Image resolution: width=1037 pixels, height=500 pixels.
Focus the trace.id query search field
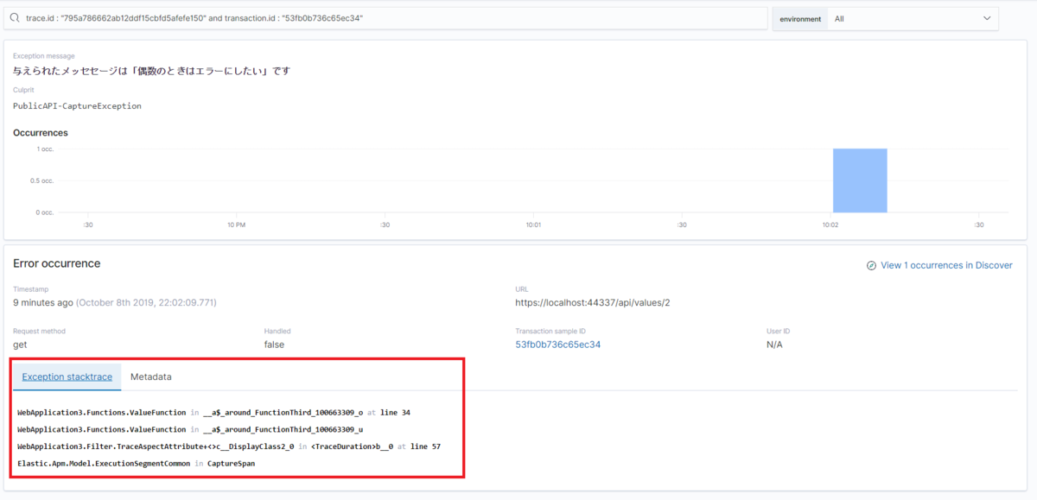tap(386, 18)
